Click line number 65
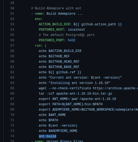Image resolution: width=138 pixels, height=142 pixels. [x=12, y=88]
